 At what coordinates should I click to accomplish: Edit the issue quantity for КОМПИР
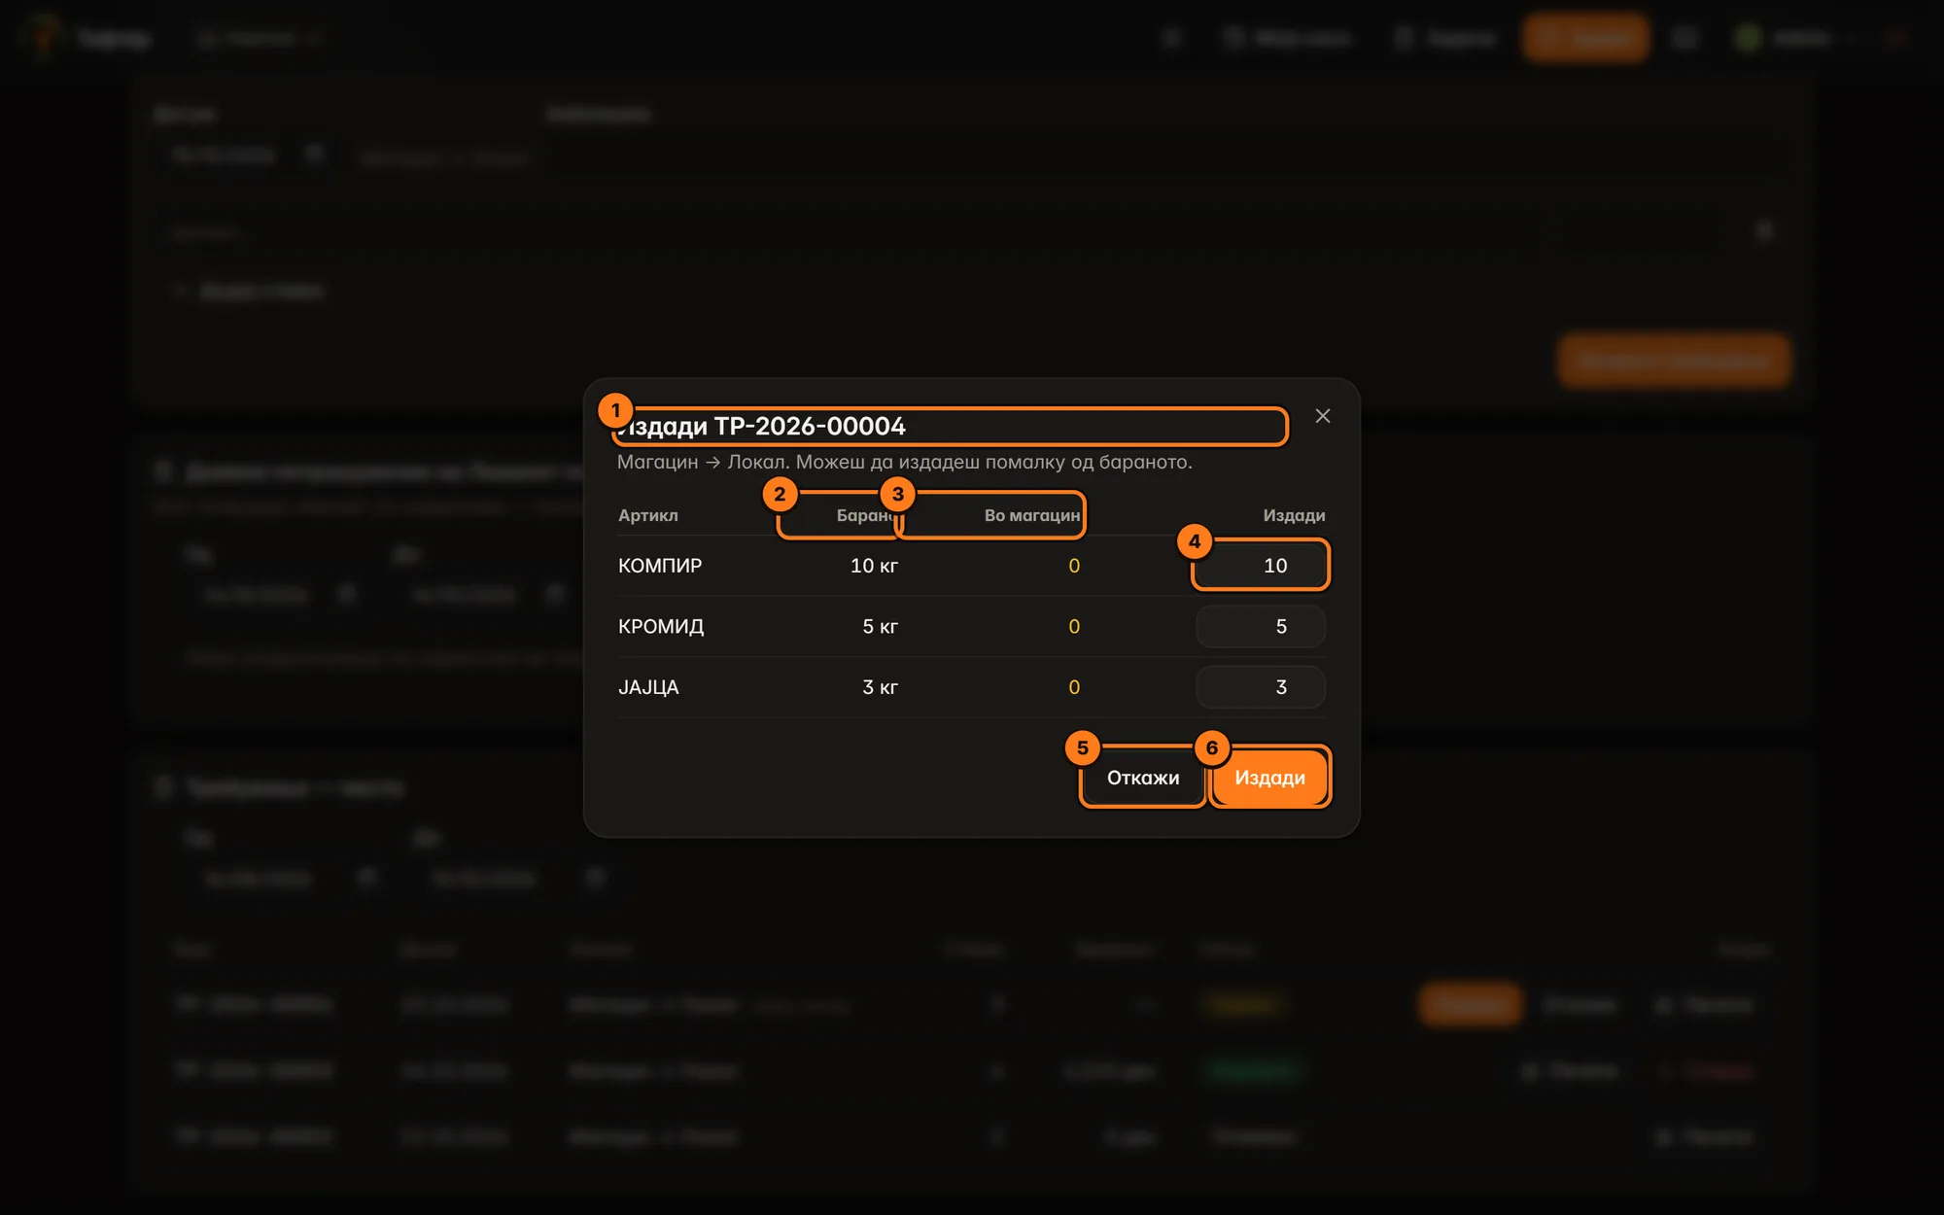(1261, 566)
